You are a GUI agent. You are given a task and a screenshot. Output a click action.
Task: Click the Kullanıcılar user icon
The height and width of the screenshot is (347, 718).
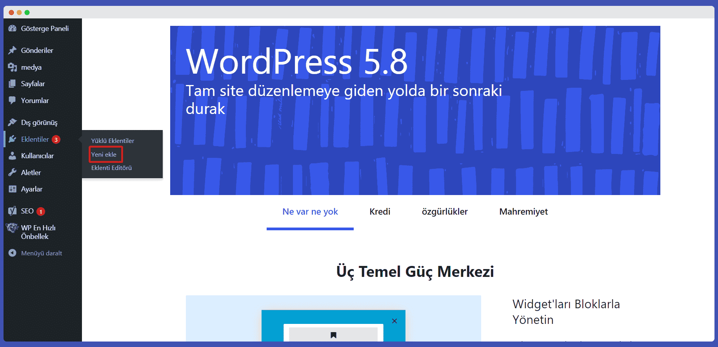pyautogui.click(x=13, y=156)
